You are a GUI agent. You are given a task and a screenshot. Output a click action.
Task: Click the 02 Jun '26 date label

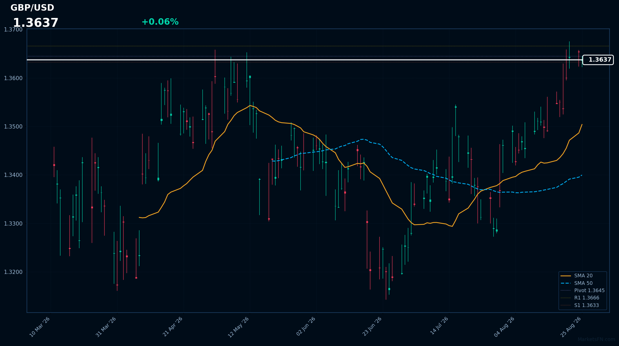pyautogui.click(x=306, y=326)
